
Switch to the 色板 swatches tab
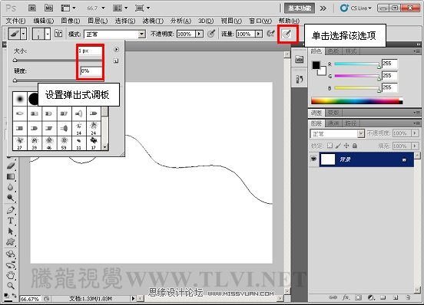point(333,51)
